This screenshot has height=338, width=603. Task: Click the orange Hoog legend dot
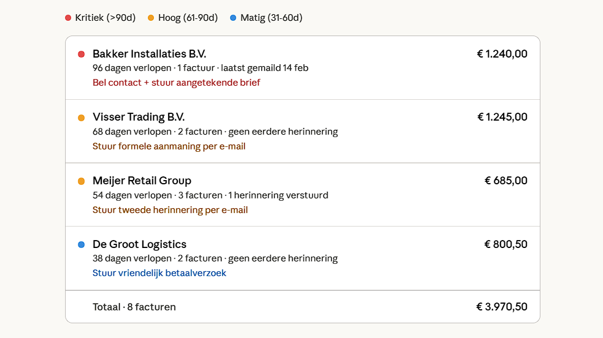click(151, 18)
